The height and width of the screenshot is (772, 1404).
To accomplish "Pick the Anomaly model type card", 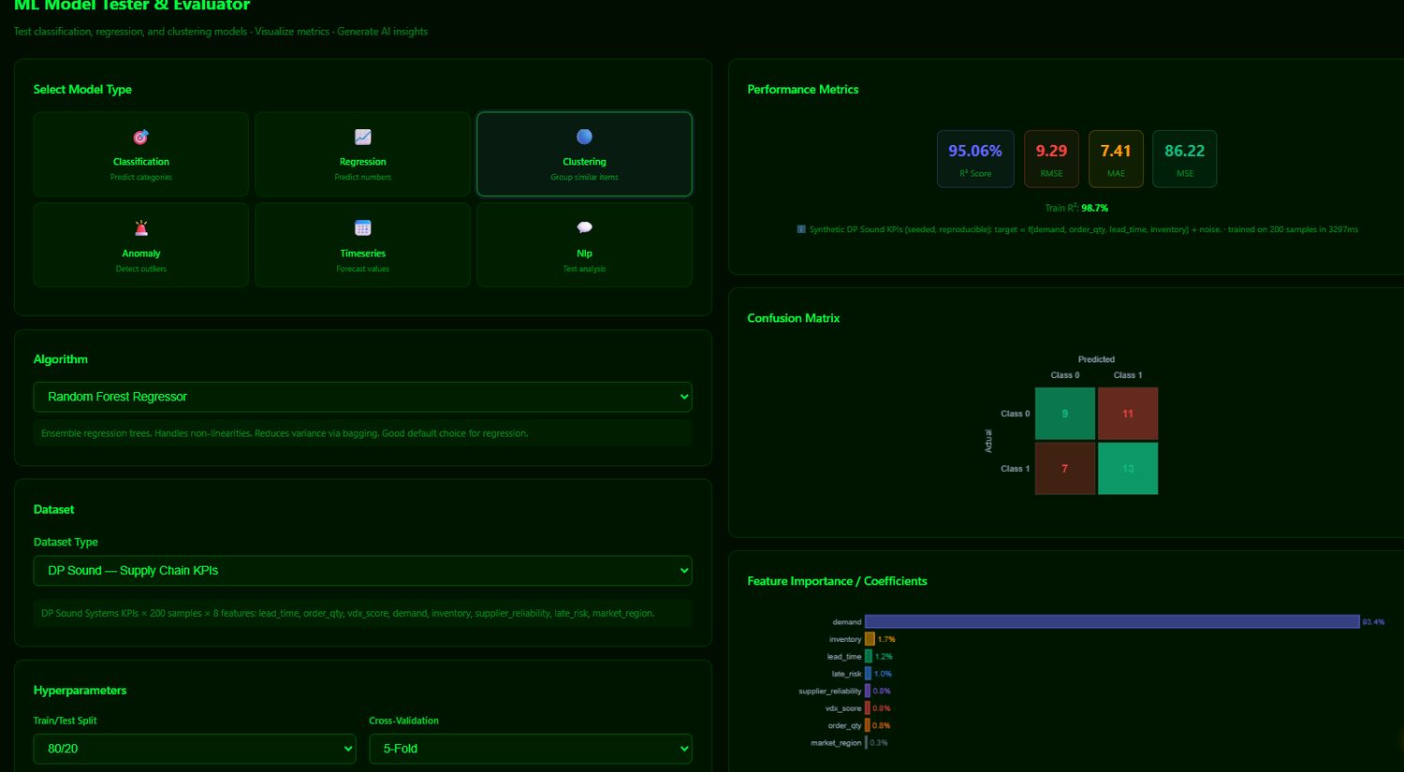I will click(140, 245).
